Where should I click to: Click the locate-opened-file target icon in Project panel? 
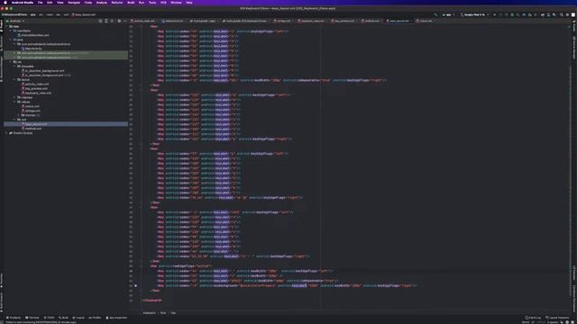[x=100, y=21]
